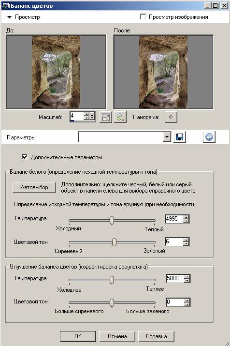Click the 5000 temperature value field
This screenshot has width=230, height=346.
pyautogui.click(x=175, y=278)
